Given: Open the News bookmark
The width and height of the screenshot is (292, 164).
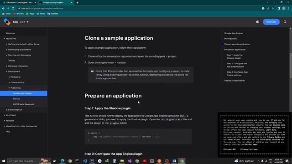Looking at the screenshot, I should [x=41, y=14].
